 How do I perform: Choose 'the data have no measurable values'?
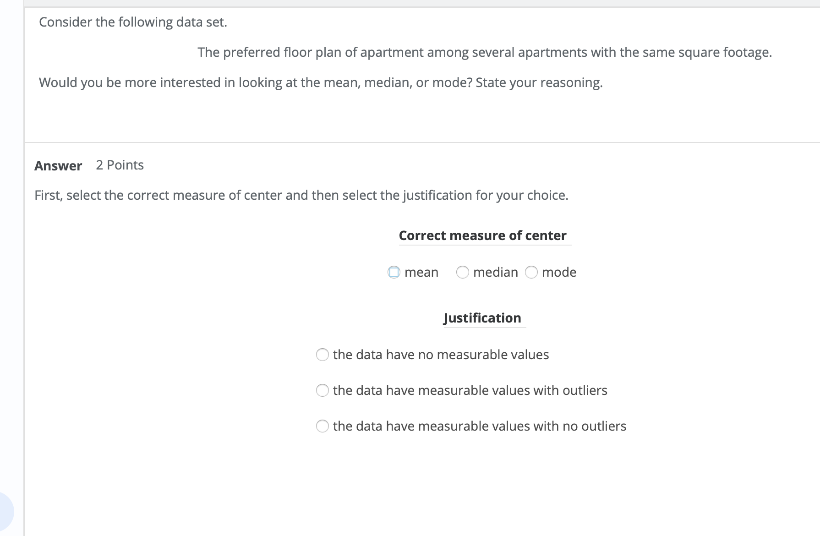(323, 354)
